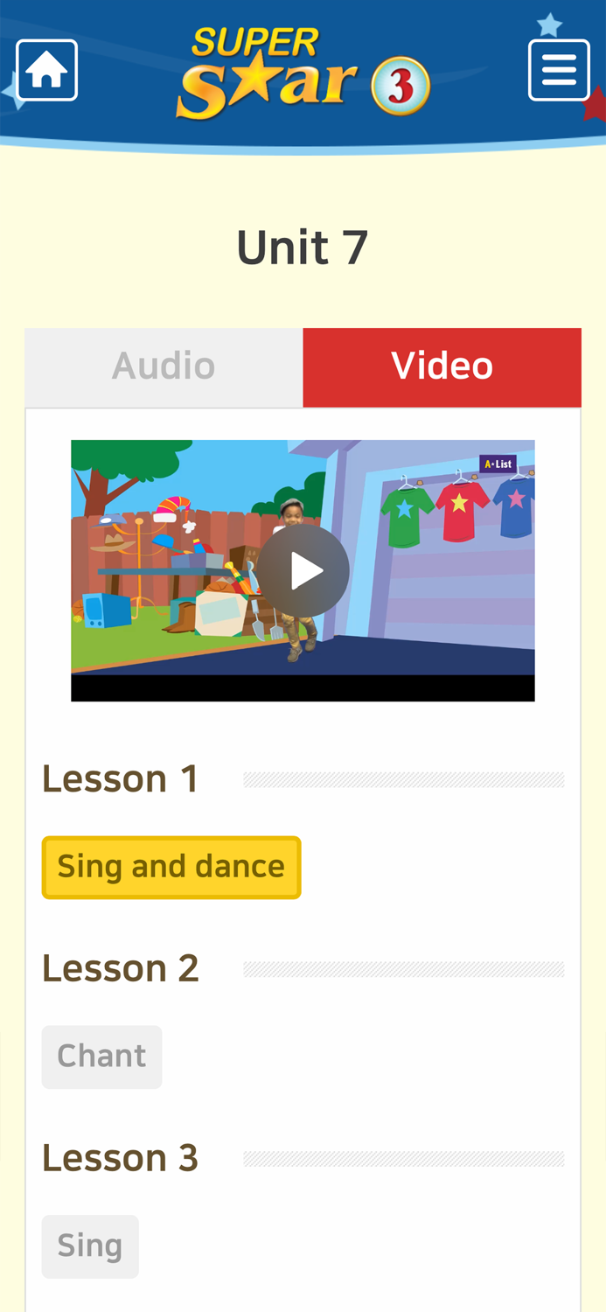Go to the home screen via house icon
The width and height of the screenshot is (606, 1312).
(47, 70)
